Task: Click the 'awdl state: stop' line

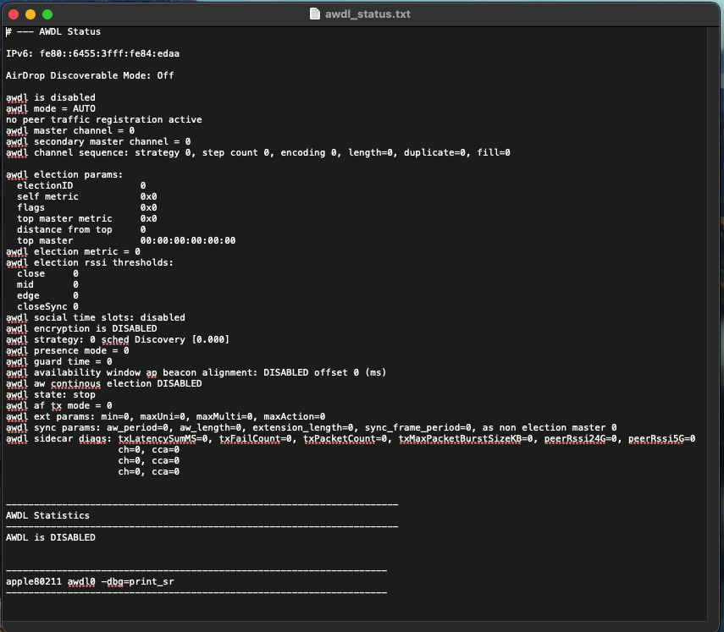Action: (x=51, y=394)
